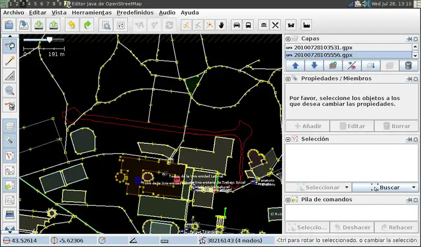Toggle the Select mode tool in sidebar

pyautogui.click(x=9, y=46)
